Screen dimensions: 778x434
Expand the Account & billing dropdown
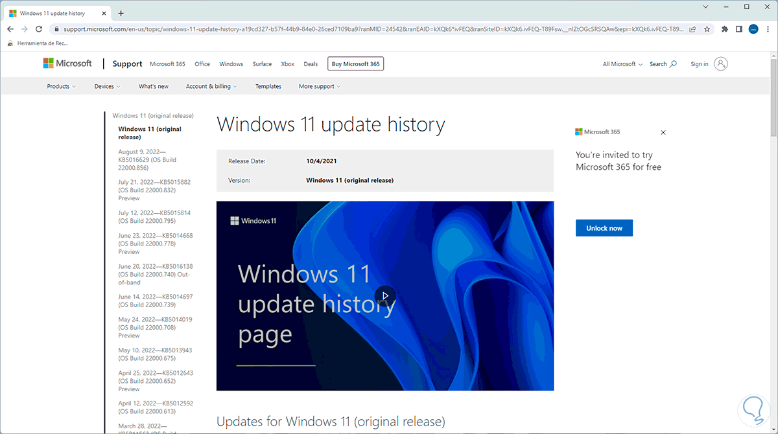coord(211,86)
